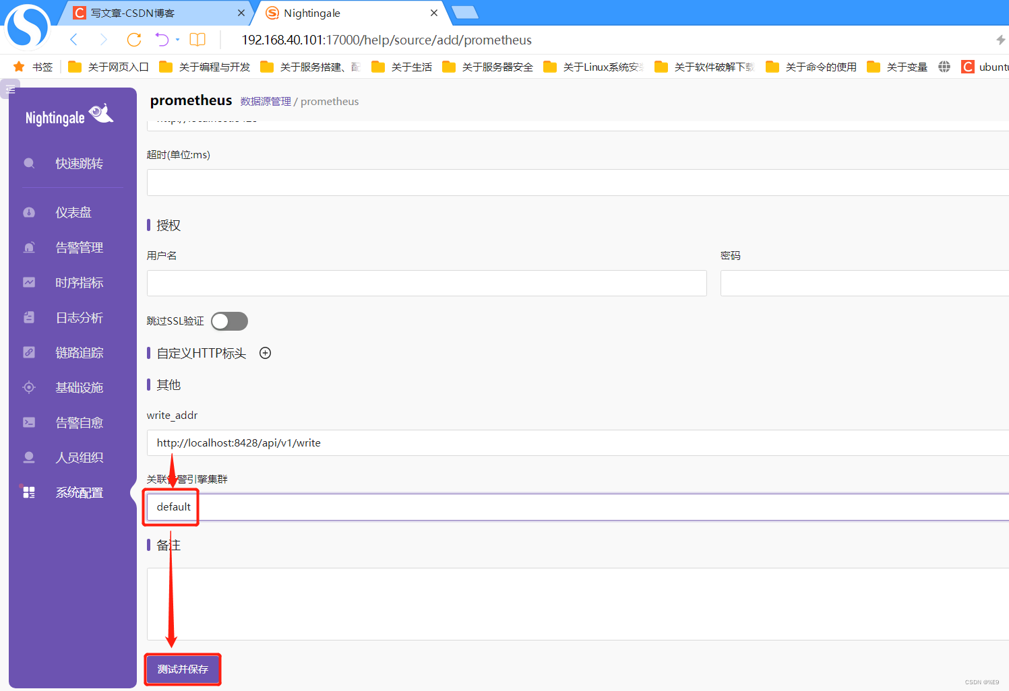Open 时序指标 menu item
This screenshot has height=691, width=1009.
[79, 282]
